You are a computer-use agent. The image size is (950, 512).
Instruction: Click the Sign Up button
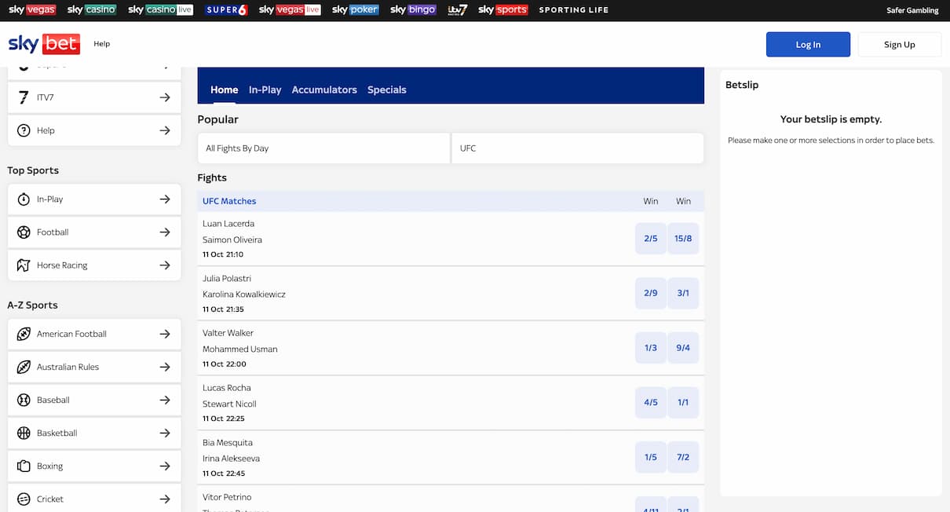(899, 45)
